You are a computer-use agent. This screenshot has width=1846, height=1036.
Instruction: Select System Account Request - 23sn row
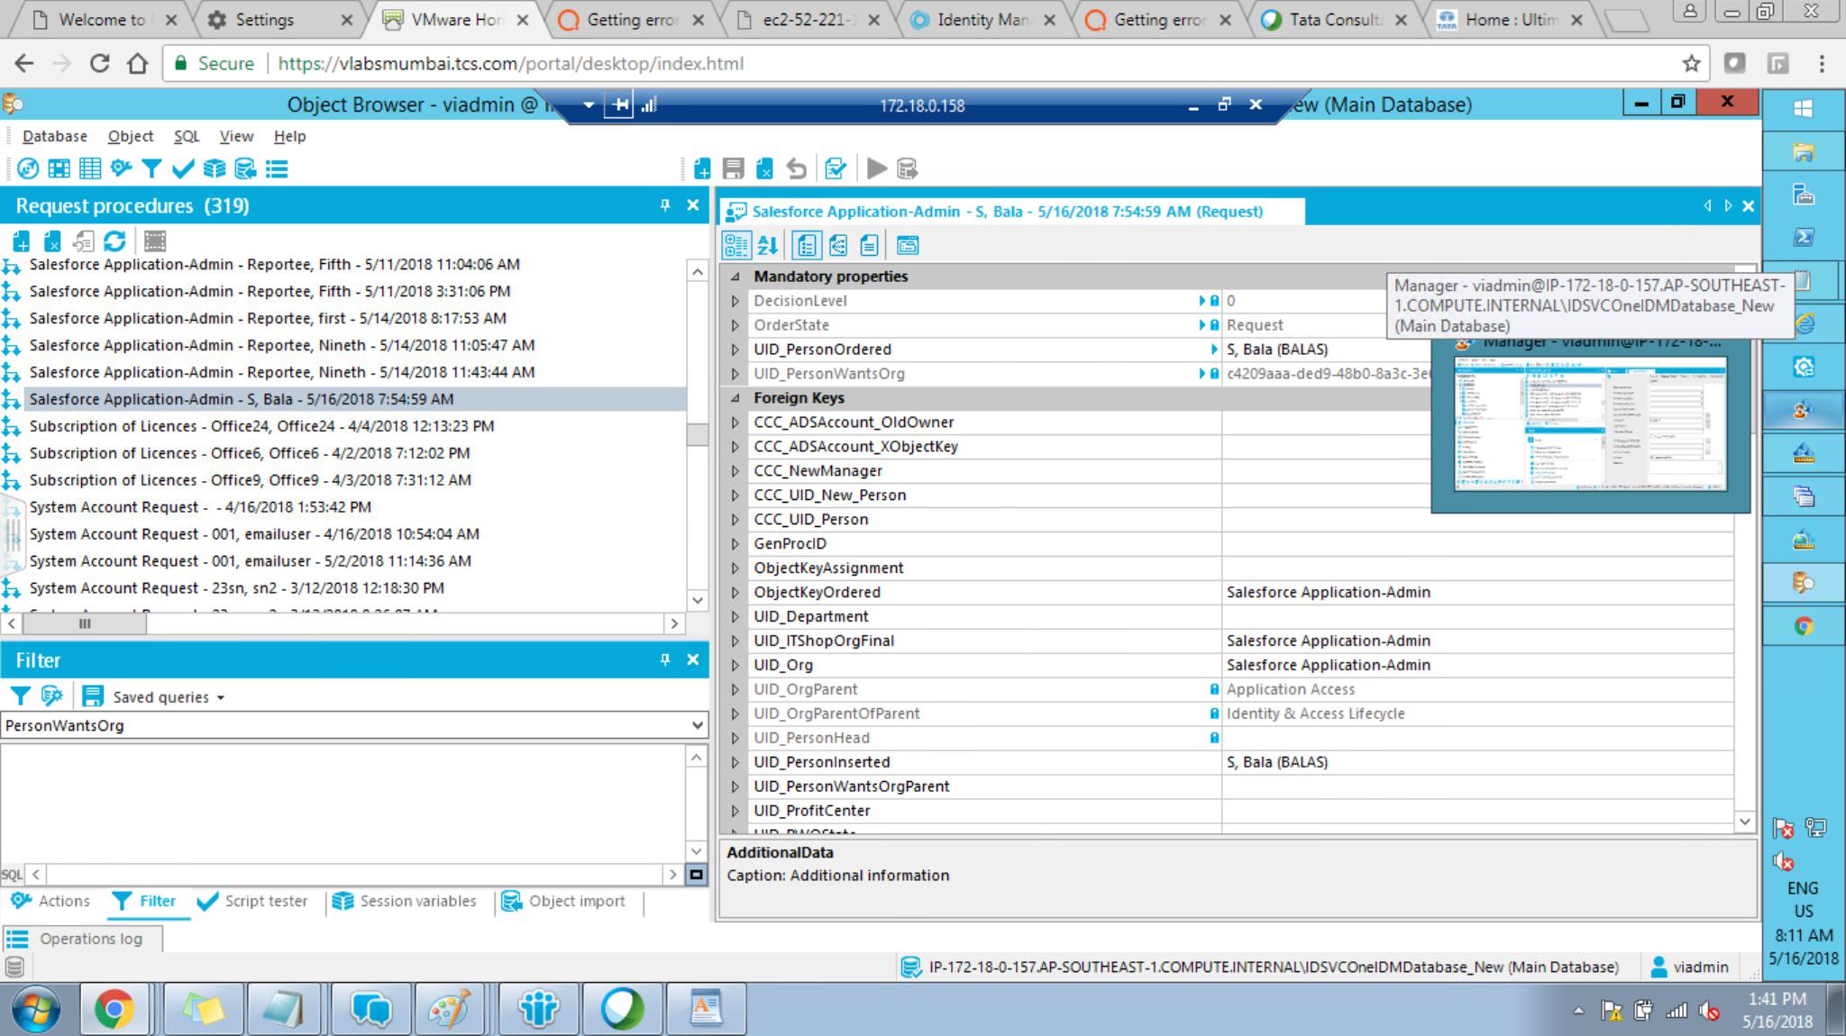(236, 588)
